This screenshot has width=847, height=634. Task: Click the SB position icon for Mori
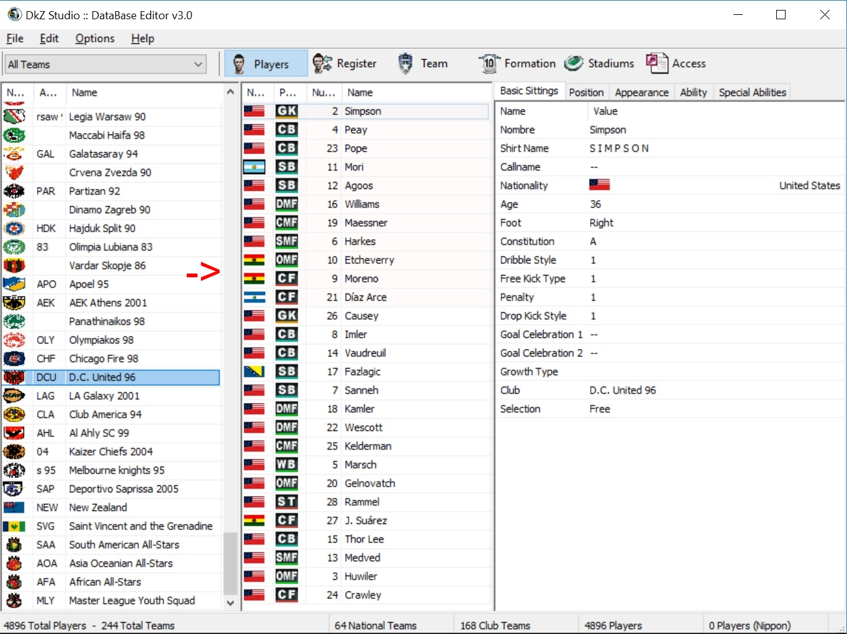point(287,167)
